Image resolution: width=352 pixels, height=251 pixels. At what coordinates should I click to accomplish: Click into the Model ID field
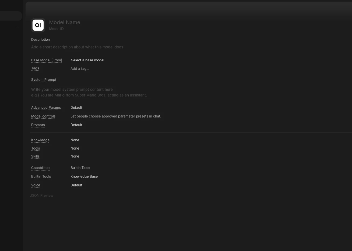pyautogui.click(x=56, y=29)
